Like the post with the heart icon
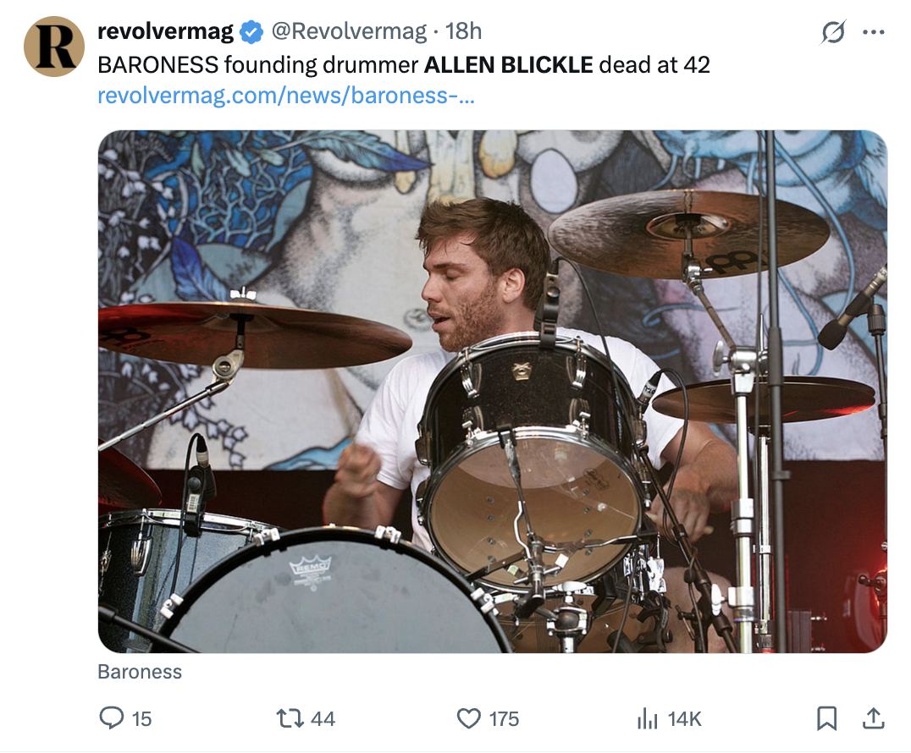Image resolution: width=911 pixels, height=753 pixels. point(468,718)
